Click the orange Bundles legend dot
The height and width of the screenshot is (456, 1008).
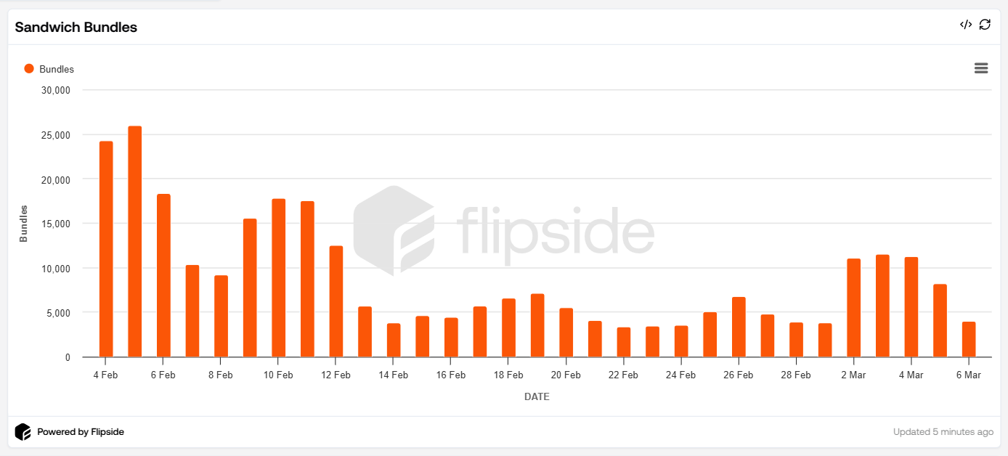pos(29,69)
